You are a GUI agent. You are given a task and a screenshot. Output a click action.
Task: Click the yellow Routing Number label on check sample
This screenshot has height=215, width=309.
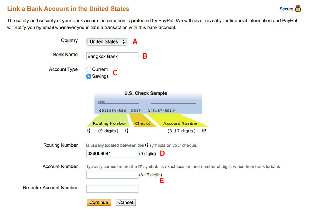(x=110, y=123)
